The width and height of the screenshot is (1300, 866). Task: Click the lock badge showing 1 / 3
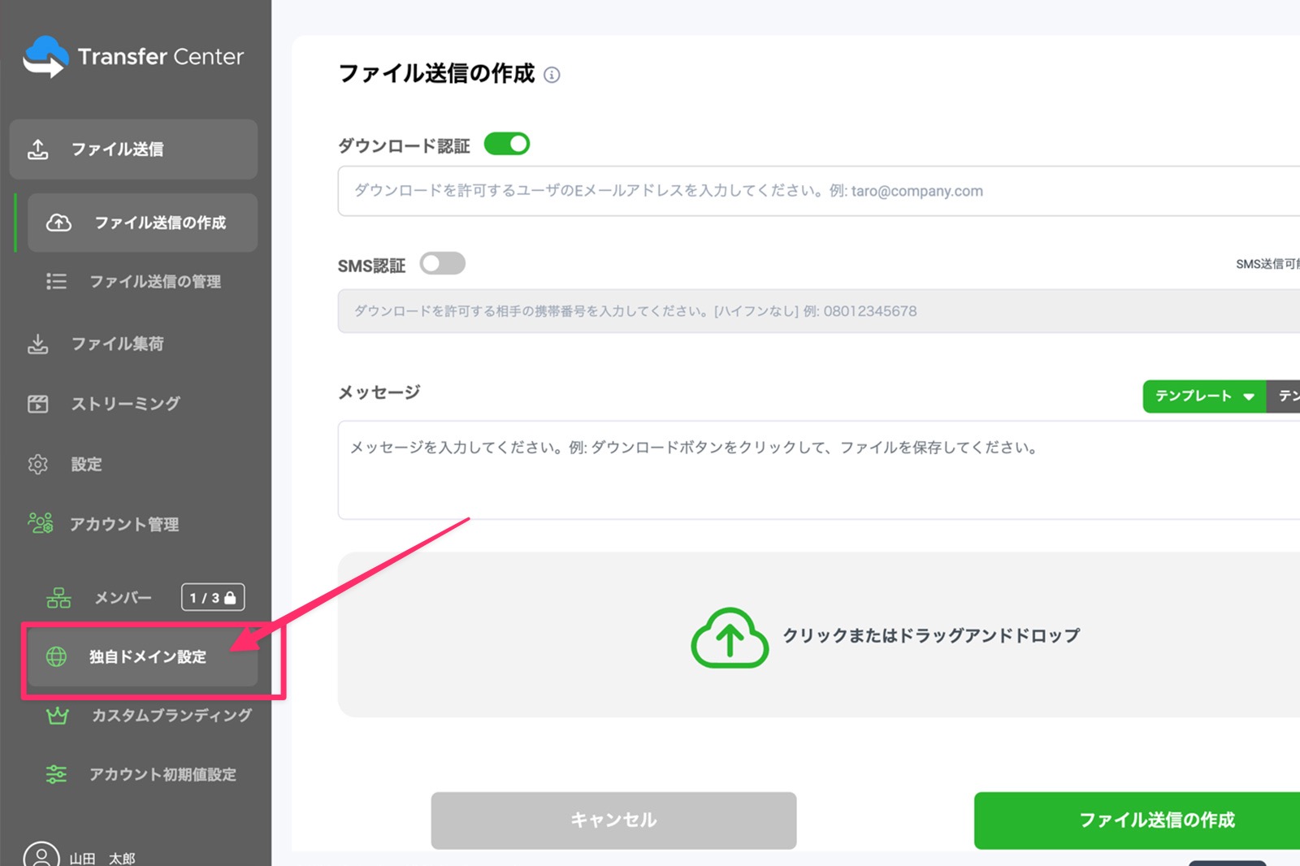click(x=213, y=597)
